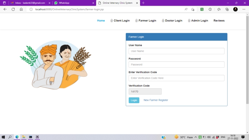Open the favorites list
This screenshot has width=249, height=140.
(219, 9)
